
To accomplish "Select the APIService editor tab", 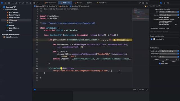I will pyautogui.click(x=65, y=3).
